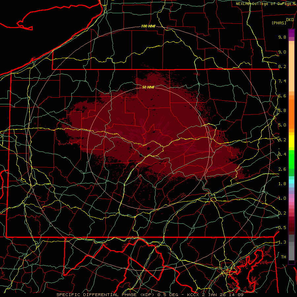Pick the orange band of the color scale

291,114
